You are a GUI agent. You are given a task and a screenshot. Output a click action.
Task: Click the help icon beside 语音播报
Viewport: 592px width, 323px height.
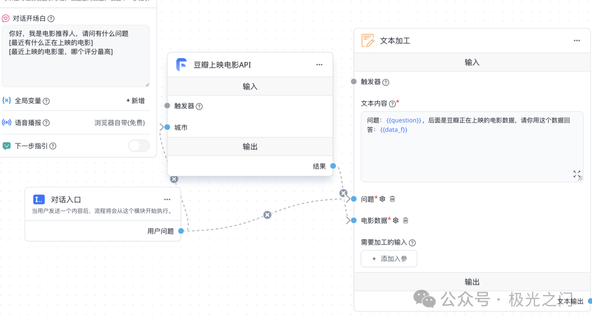(x=46, y=123)
